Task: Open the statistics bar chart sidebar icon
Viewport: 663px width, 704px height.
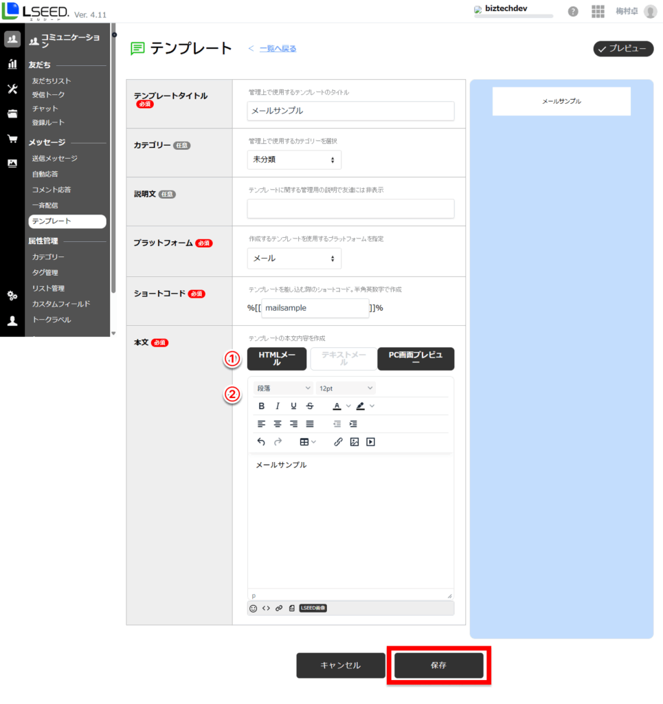Action: click(12, 64)
